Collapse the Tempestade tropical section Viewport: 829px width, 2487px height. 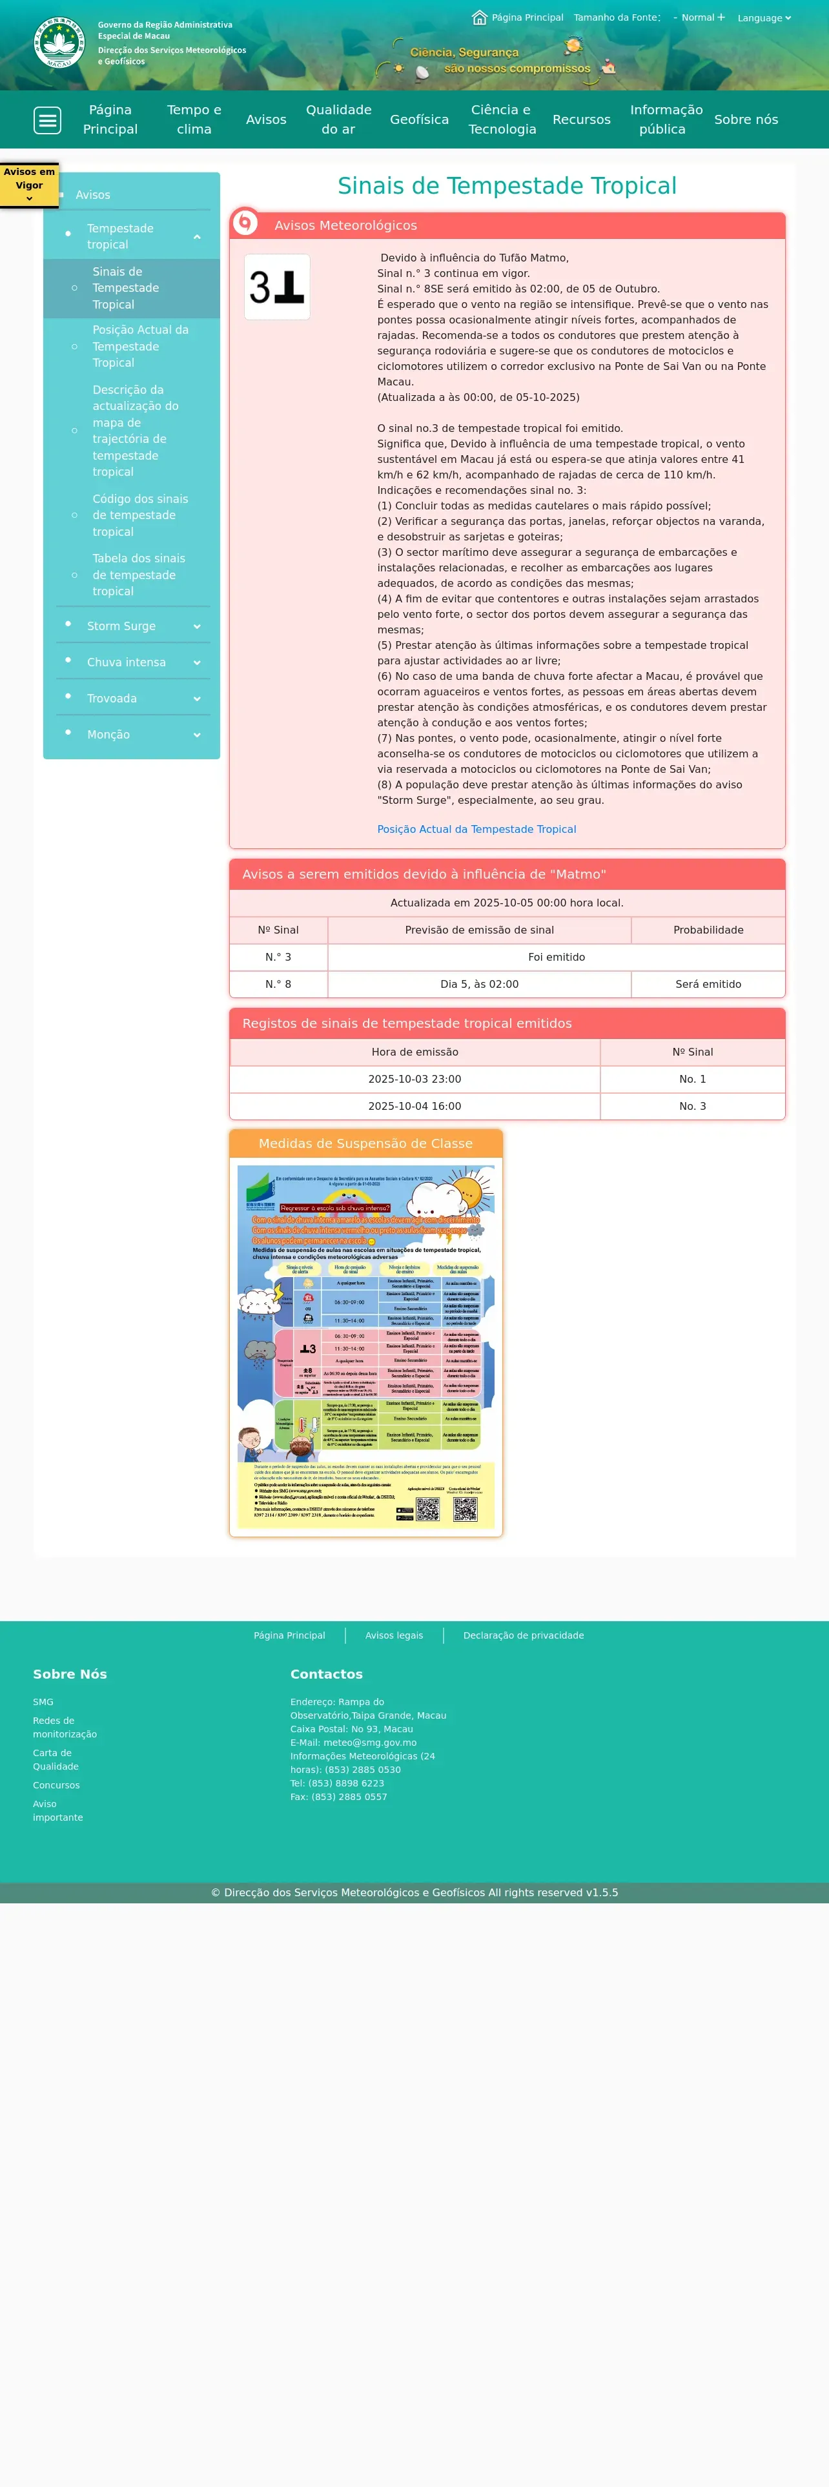197,236
